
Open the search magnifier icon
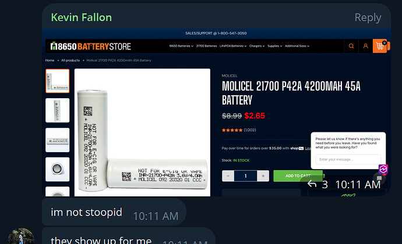pos(351,46)
